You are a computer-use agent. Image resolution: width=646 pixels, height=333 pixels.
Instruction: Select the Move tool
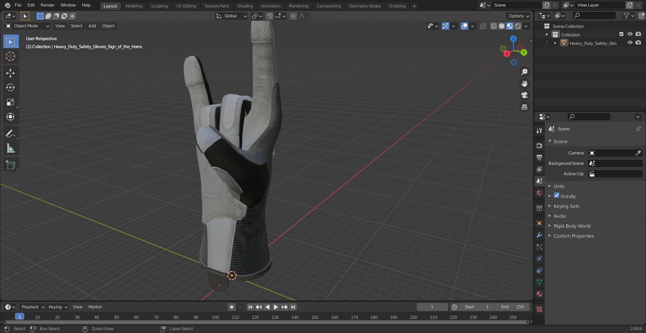10,73
